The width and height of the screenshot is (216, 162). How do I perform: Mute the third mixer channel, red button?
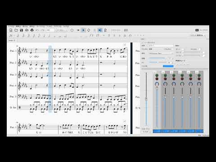pyautogui.click(x=174, y=79)
